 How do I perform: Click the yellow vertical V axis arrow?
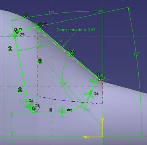tap(103, 119)
